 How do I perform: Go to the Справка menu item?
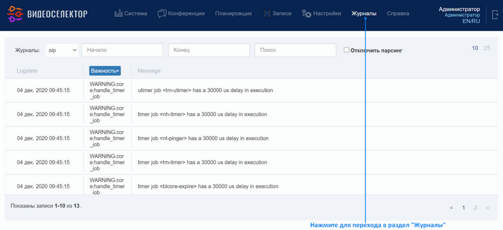(398, 14)
